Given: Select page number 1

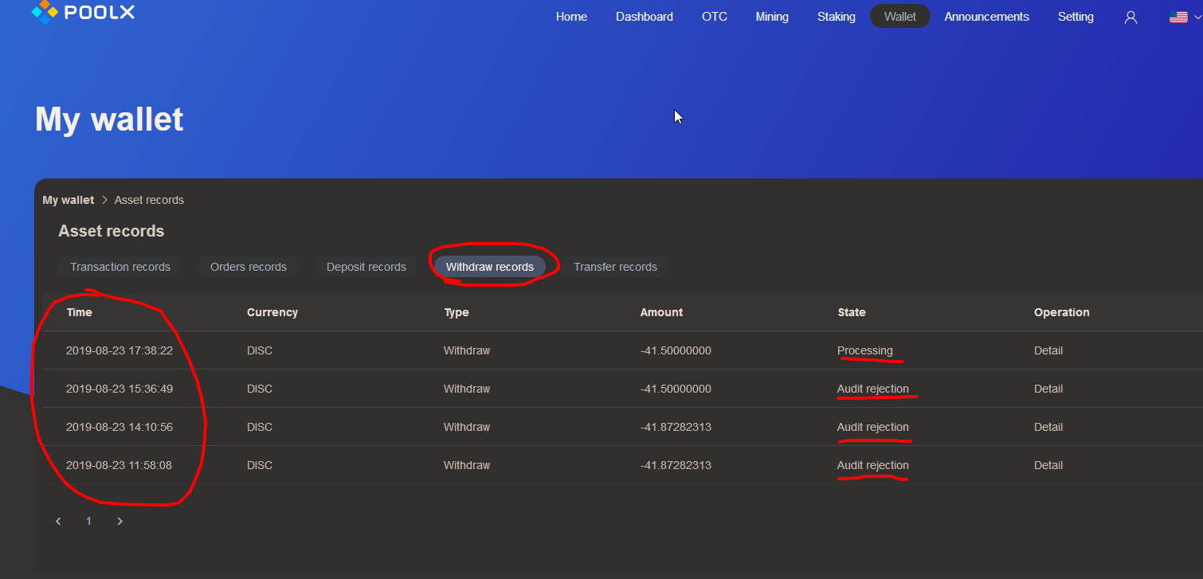Looking at the screenshot, I should 88,521.
